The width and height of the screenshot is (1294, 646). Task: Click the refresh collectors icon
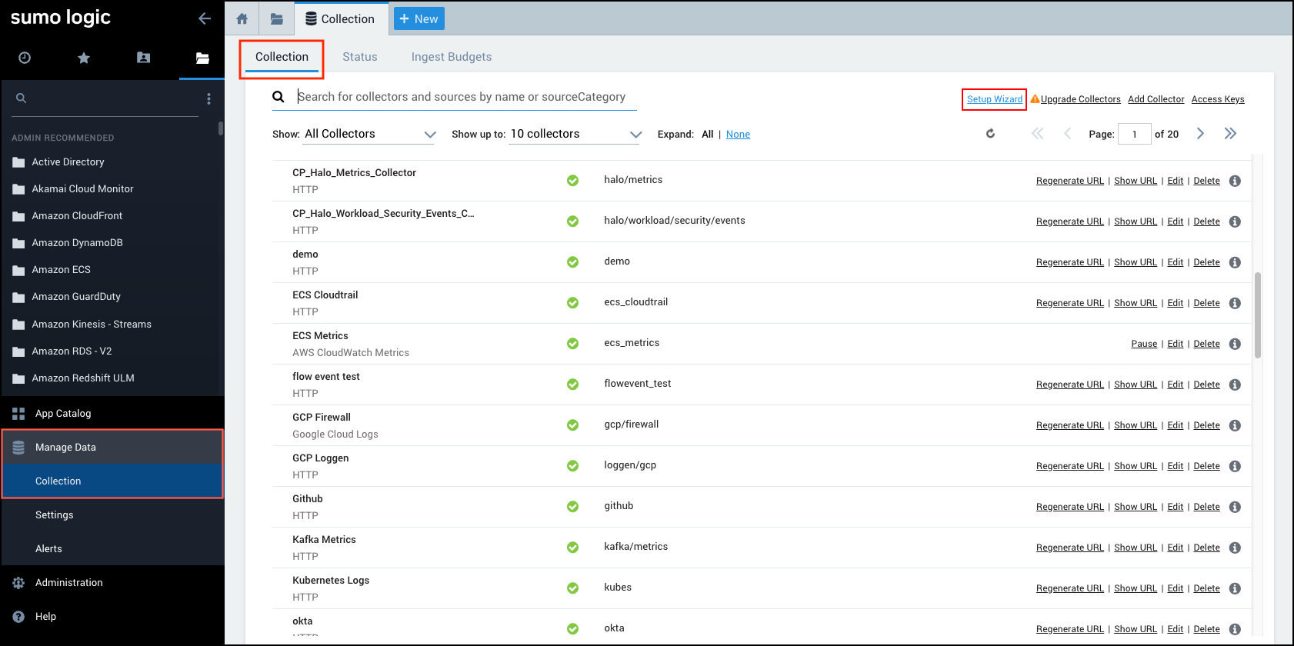click(x=991, y=134)
